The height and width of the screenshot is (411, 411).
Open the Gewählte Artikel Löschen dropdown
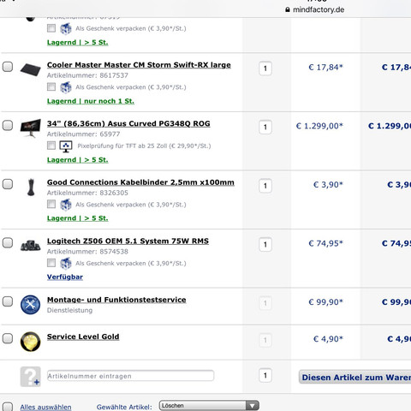pyautogui.click(x=209, y=406)
